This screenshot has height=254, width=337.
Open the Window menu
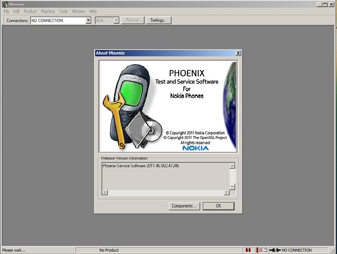click(78, 12)
